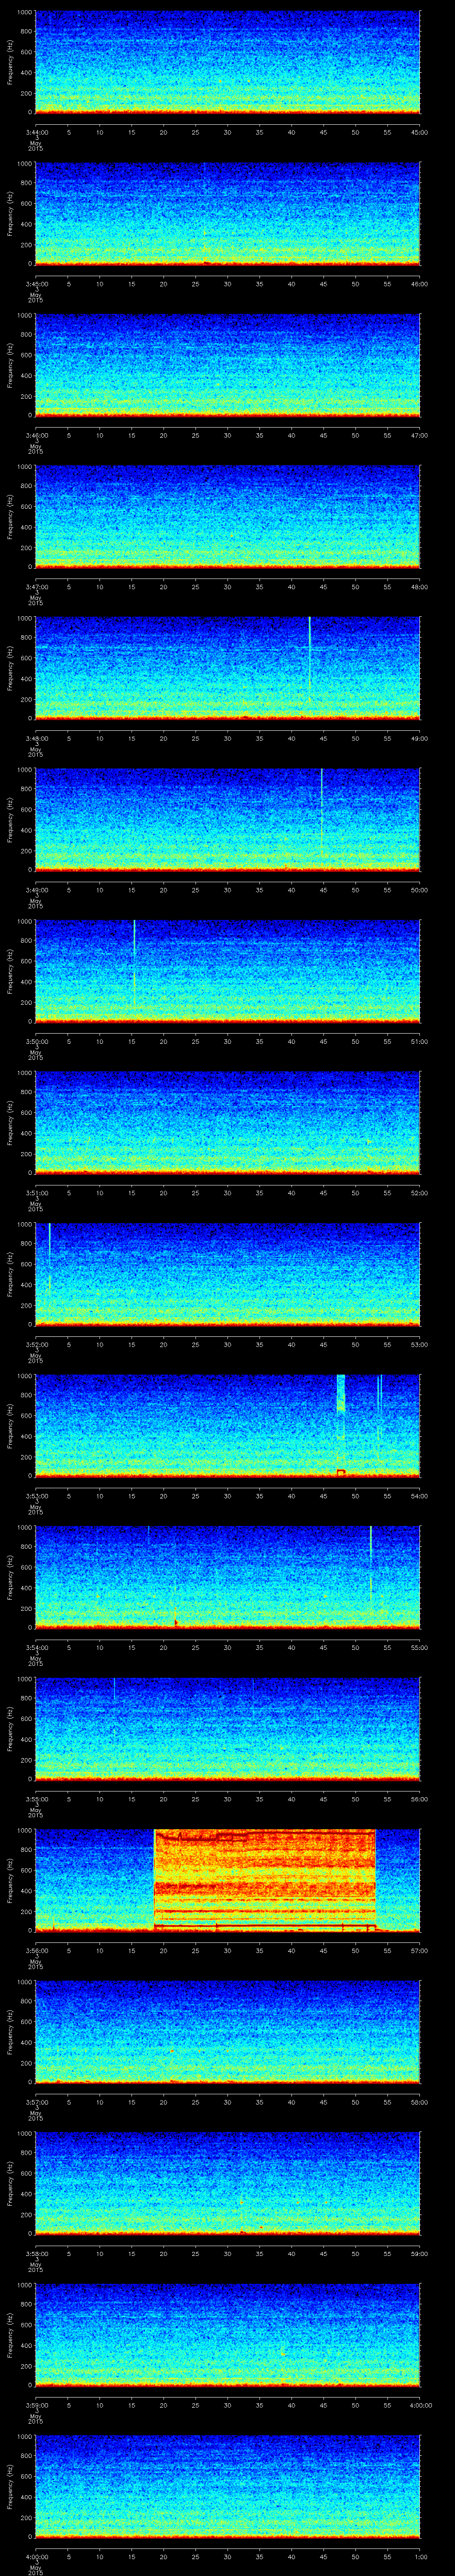The height and width of the screenshot is (2576, 455).
Task: Click the cyan high-frequency burst in 3:53:00 spectrogram
Action: tap(341, 1393)
